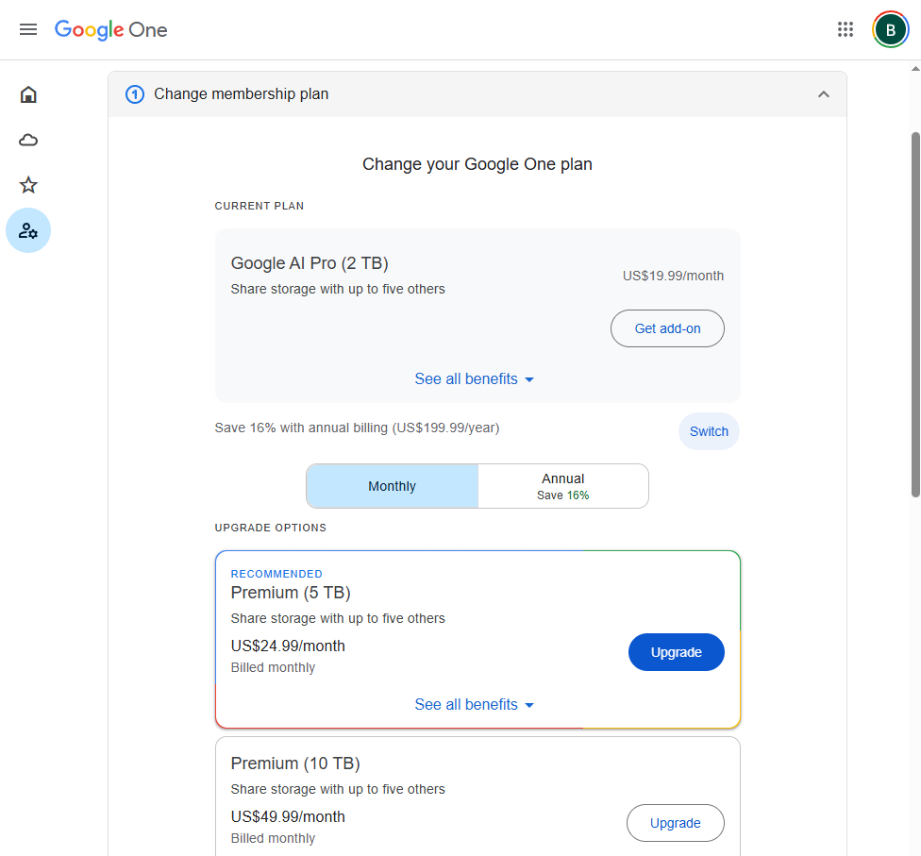Viewport: 921px width, 856px height.
Task: Open membership settings icon in sidebar
Action: [28, 230]
